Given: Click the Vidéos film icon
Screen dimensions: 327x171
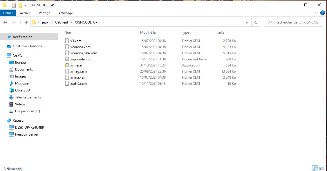Looking at the screenshot, I should pos(11,104).
